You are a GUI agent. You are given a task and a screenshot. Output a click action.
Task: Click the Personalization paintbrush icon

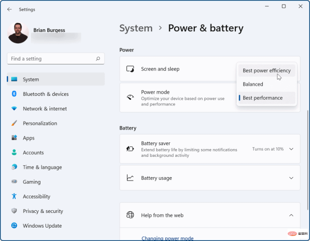(14, 123)
